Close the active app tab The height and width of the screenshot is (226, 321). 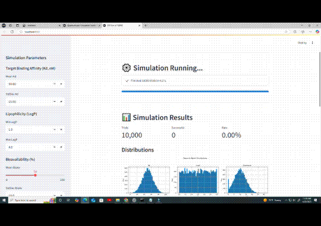tap(140, 26)
